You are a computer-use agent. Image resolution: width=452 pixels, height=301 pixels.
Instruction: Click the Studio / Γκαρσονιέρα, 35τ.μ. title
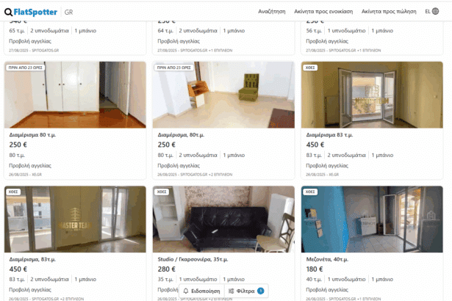click(x=193, y=259)
